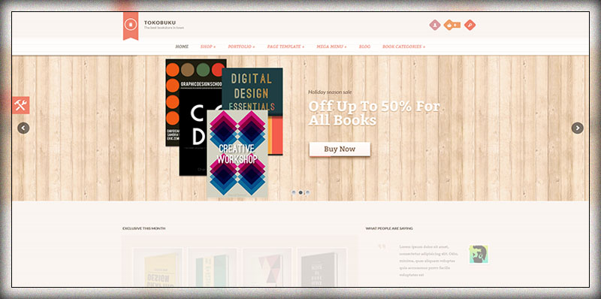Image resolution: width=601 pixels, height=299 pixels.
Task: Click the Lorem ipsum testimonial quote text
Action: tap(428, 261)
